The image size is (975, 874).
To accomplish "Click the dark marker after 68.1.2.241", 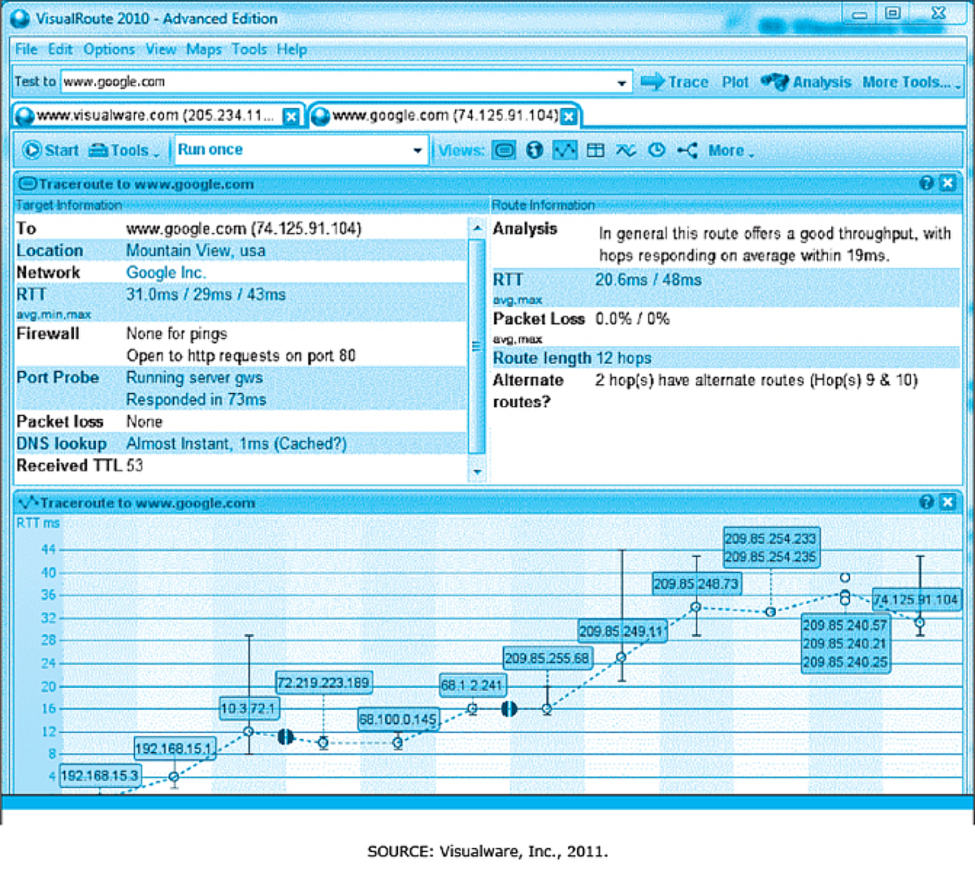I will pyautogui.click(x=509, y=709).
